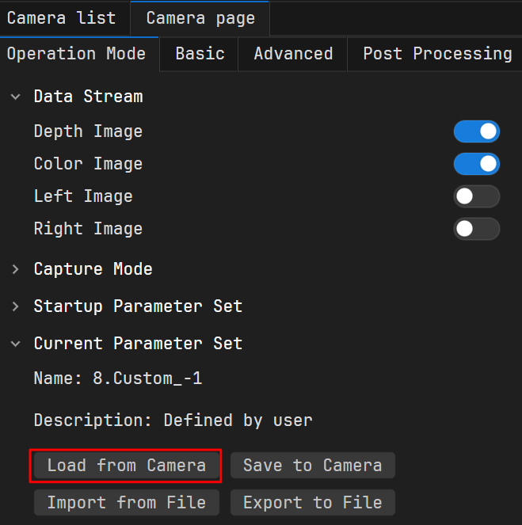Click the Load from Camera button
This screenshot has width=522, height=525.
pyautogui.click(x=126, y=466)
